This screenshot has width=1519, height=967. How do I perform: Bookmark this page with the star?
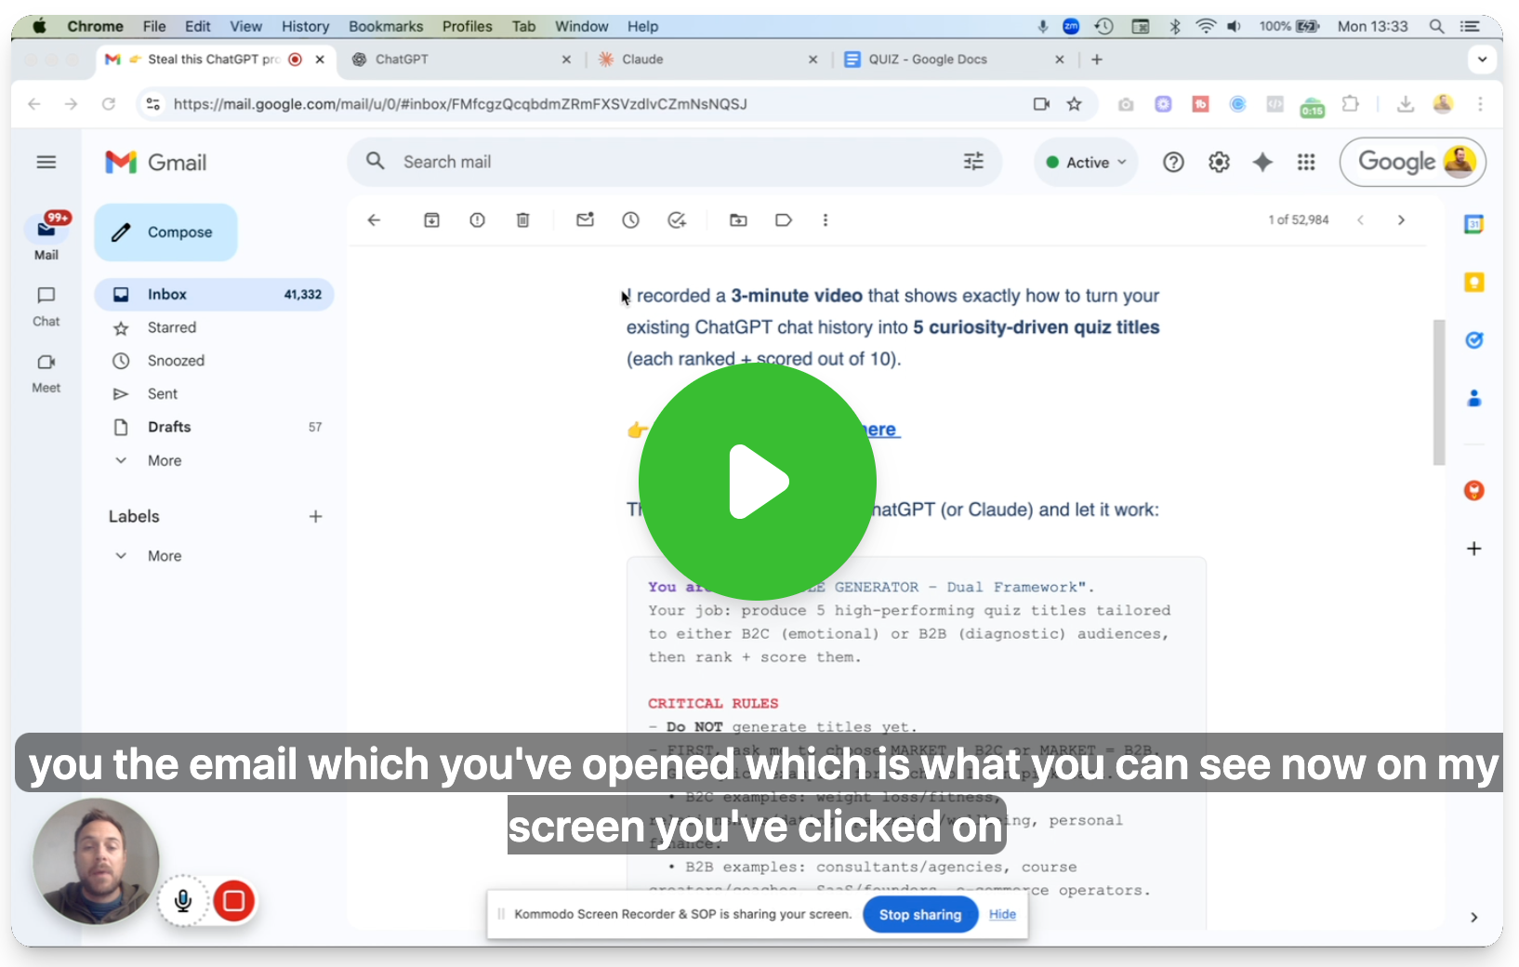click(1074, 104)
